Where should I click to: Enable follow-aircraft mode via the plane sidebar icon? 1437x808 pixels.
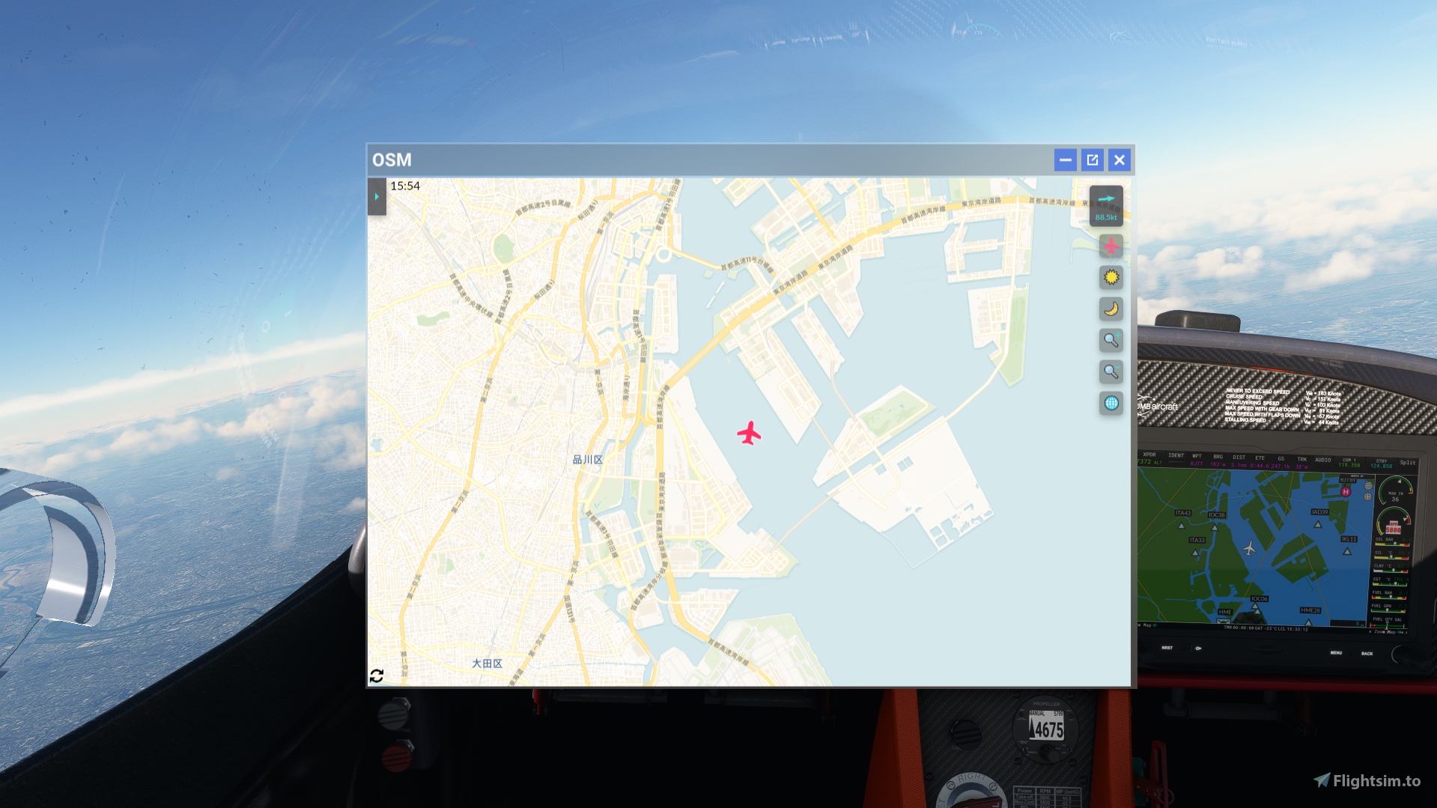[x=1111, y=244]
